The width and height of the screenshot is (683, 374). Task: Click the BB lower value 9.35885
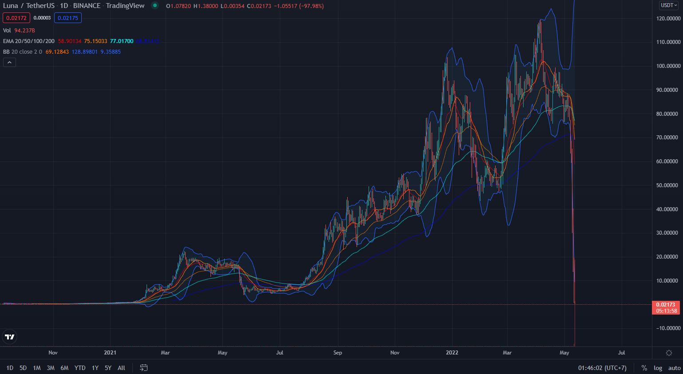pyautogui.click(x=111, y=52)
